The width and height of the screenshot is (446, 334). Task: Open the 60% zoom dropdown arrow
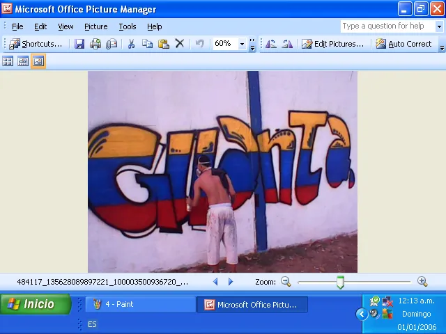[x=242, y=44]
